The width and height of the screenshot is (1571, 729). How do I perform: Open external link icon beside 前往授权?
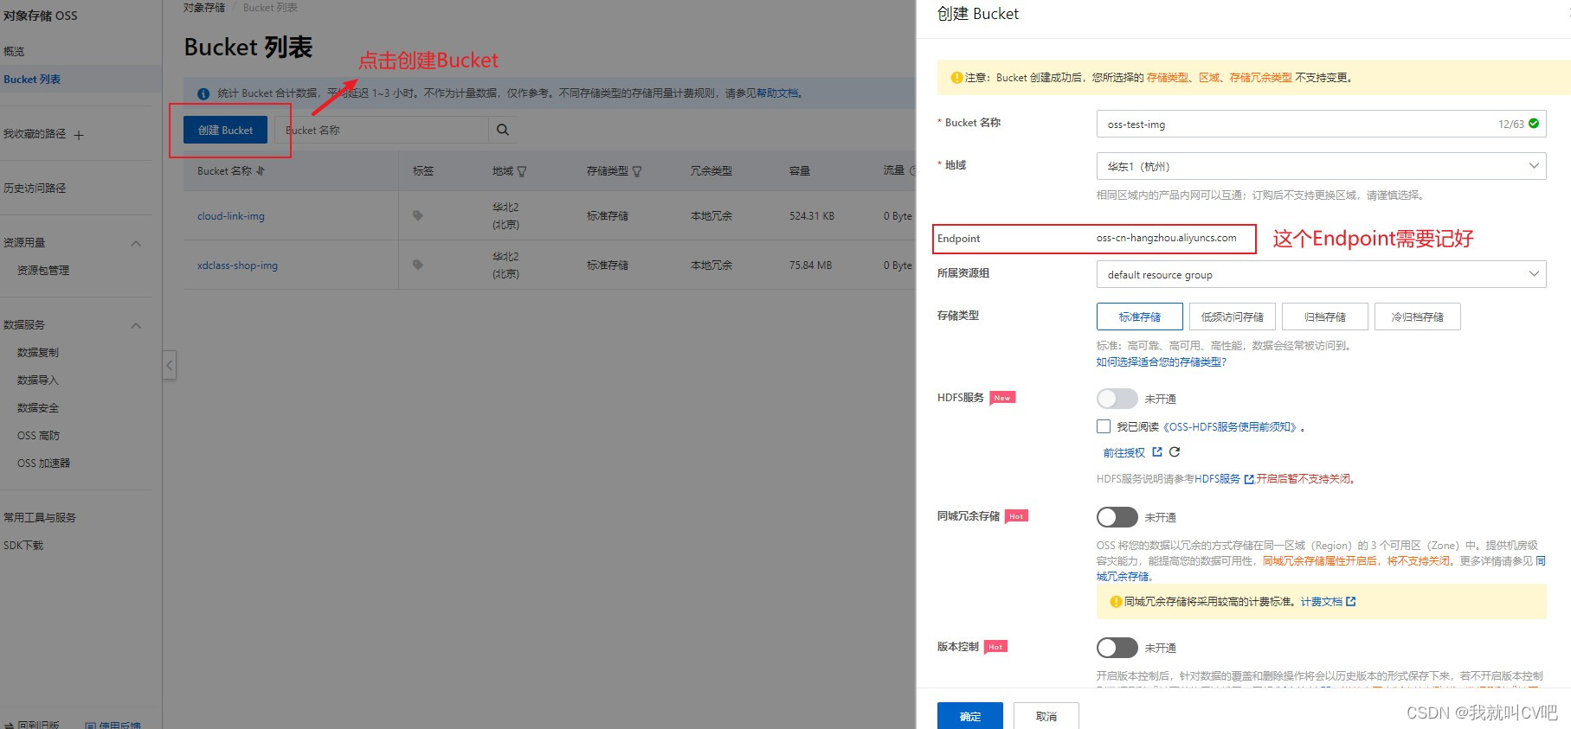point(1157,452)
